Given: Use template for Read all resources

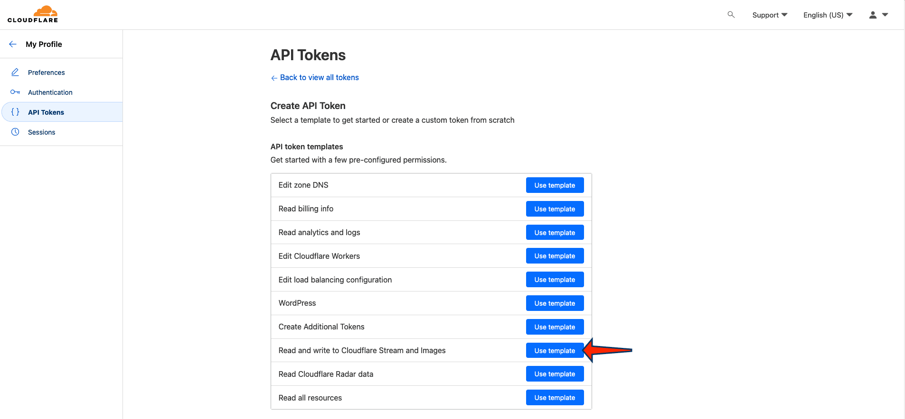Looking at the screenshot, I should point(555,398).
